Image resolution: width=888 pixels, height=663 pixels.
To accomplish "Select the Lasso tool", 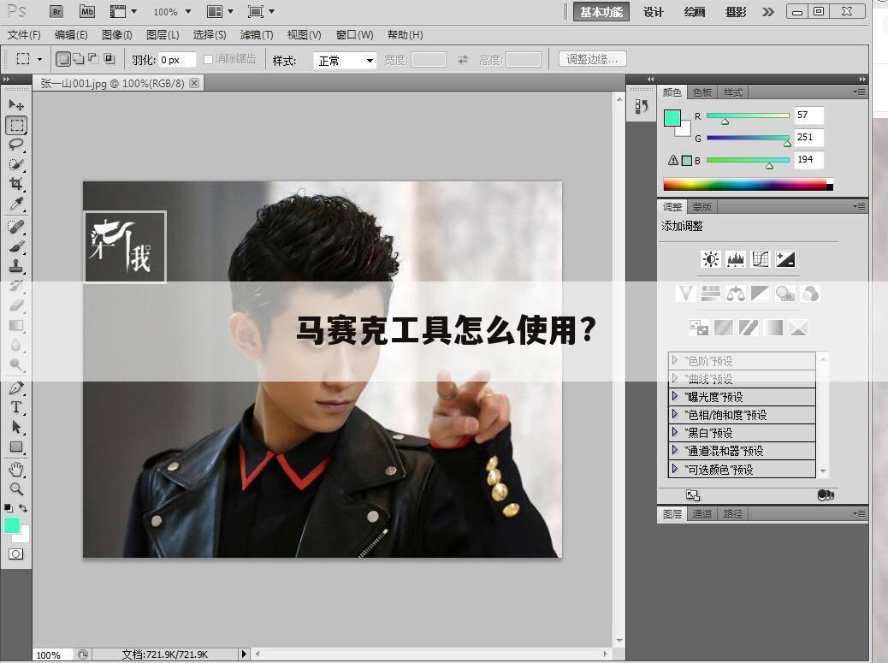I will pyautogui.click(x=16, y=145).
